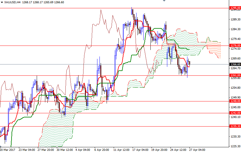Click the 30 Mar 12:00 time label
This screenshot has height=152, width=241.
coord(65,150)
